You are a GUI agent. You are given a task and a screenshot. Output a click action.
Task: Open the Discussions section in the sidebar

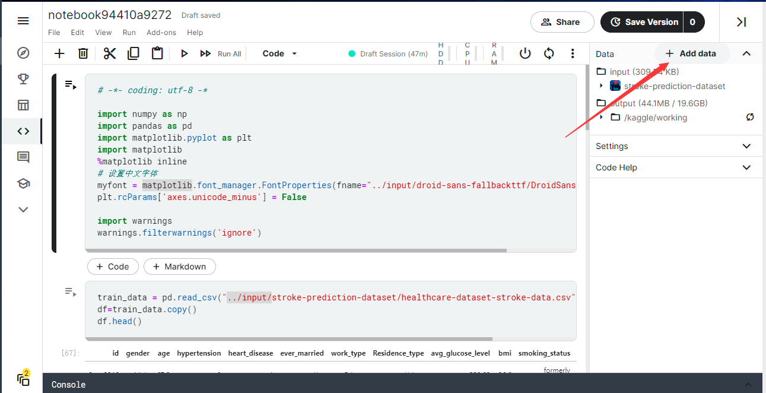[23, 157]
